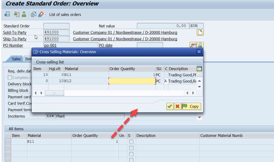Viewport: 274px width, 162px height.
Task: Click the Customer Material Numb column header
Action: click(x=236, y=136)
